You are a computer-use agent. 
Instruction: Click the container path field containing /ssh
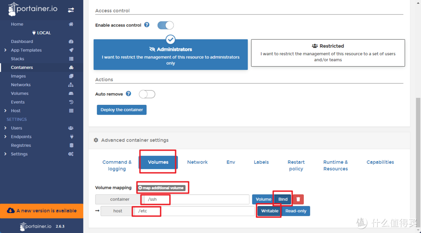pyautogui.click(x=196, y=199)
